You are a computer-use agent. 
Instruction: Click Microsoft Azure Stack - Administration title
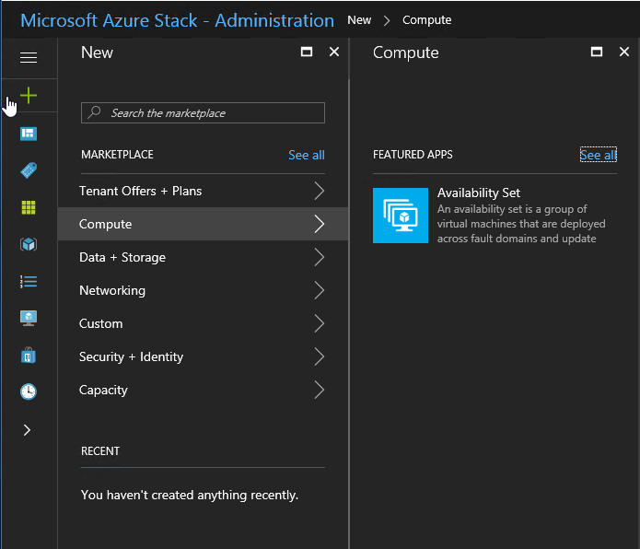click(x=177, y=20)
